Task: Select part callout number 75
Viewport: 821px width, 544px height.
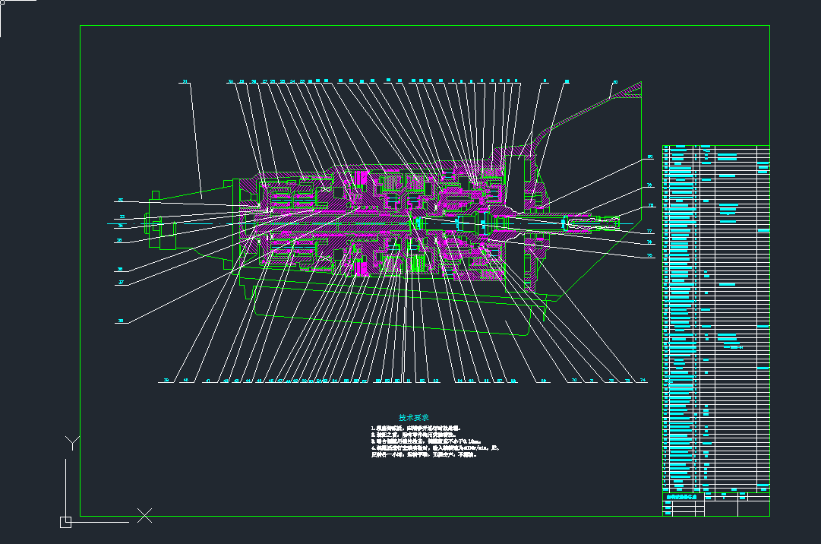Action: click(649, 256)
